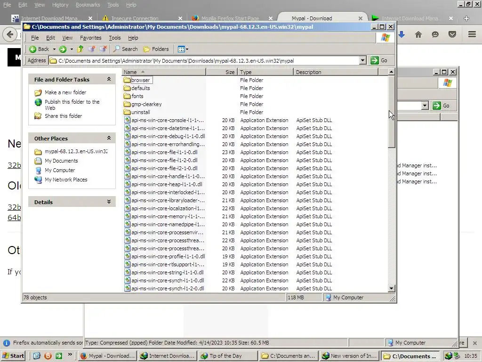Click Make a new folder
This screenshot has height=362, width=482.
point(65,92)
